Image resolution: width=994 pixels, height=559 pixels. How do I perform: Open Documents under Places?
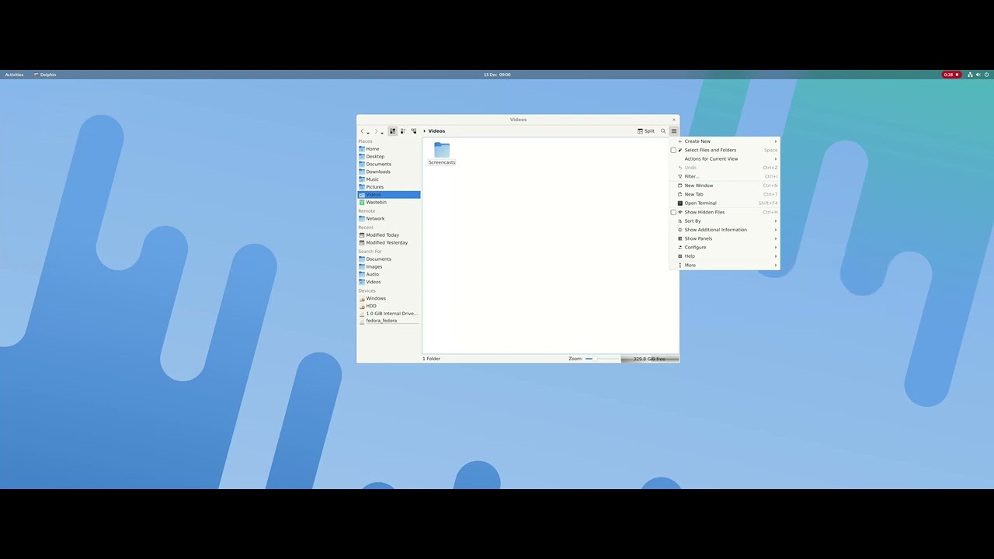389,165
